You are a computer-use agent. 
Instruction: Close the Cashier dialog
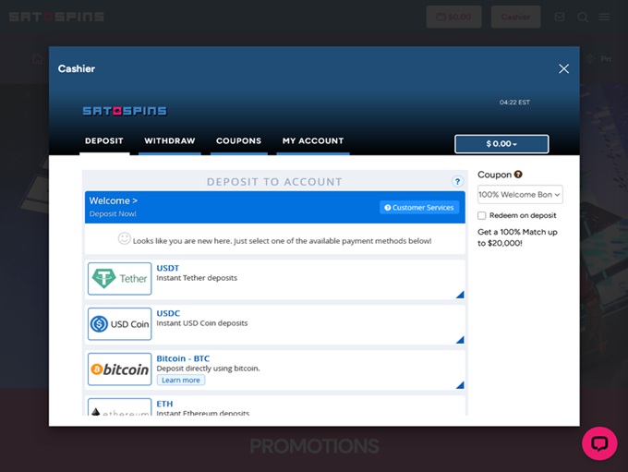(x=563, y=68)
